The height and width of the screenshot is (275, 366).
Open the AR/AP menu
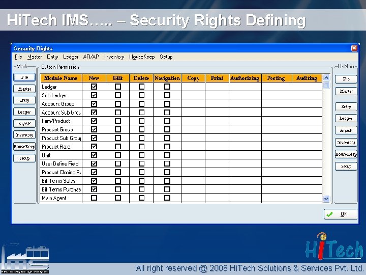(91, 57)
